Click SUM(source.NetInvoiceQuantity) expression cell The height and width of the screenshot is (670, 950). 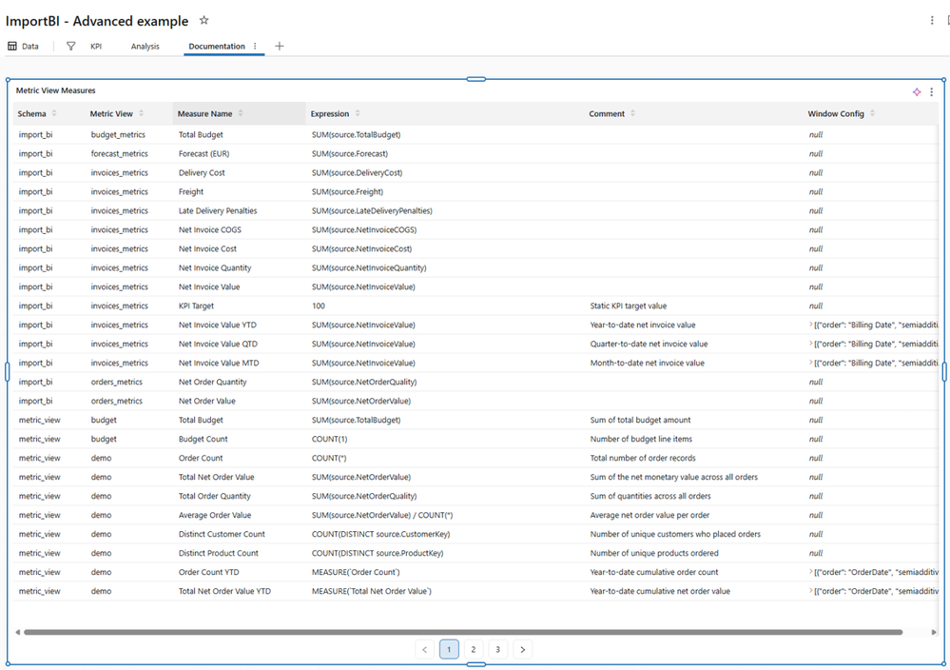point(369,267)
